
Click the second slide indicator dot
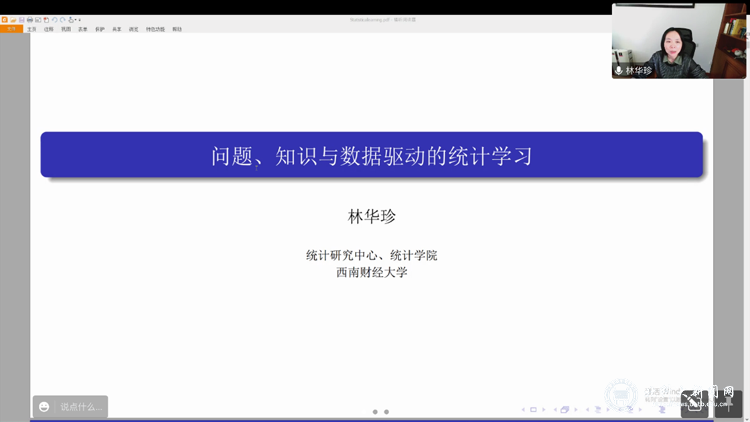tap(385, 411)
